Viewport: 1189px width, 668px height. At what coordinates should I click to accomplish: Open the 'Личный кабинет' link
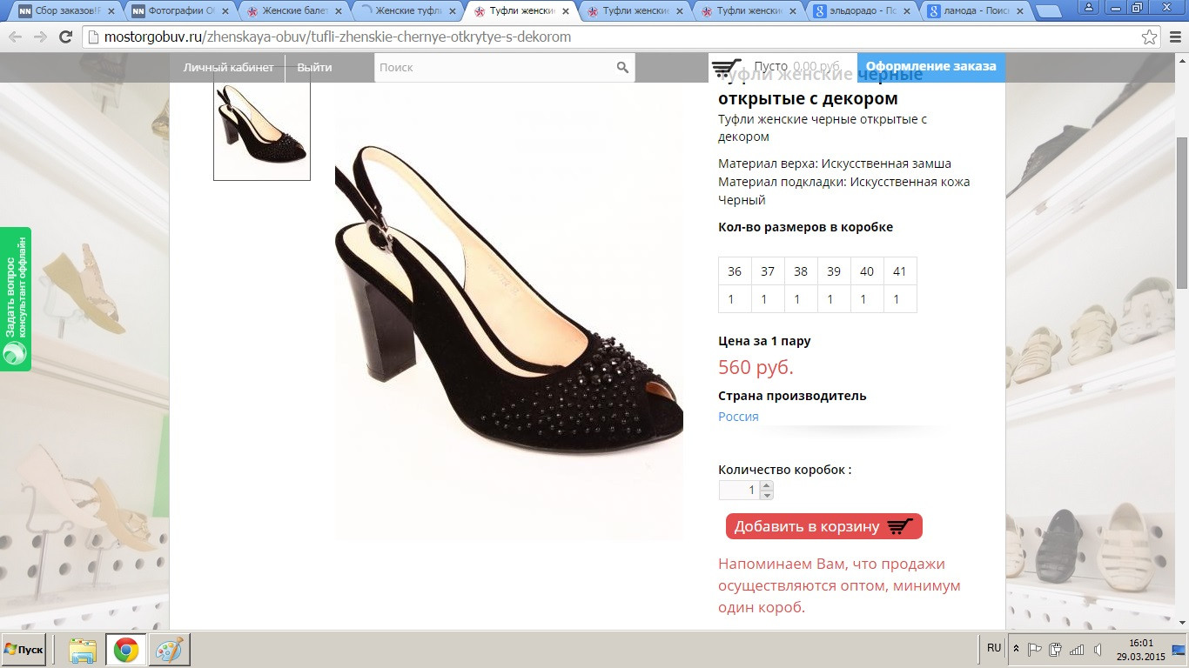[x=228, y=68]
